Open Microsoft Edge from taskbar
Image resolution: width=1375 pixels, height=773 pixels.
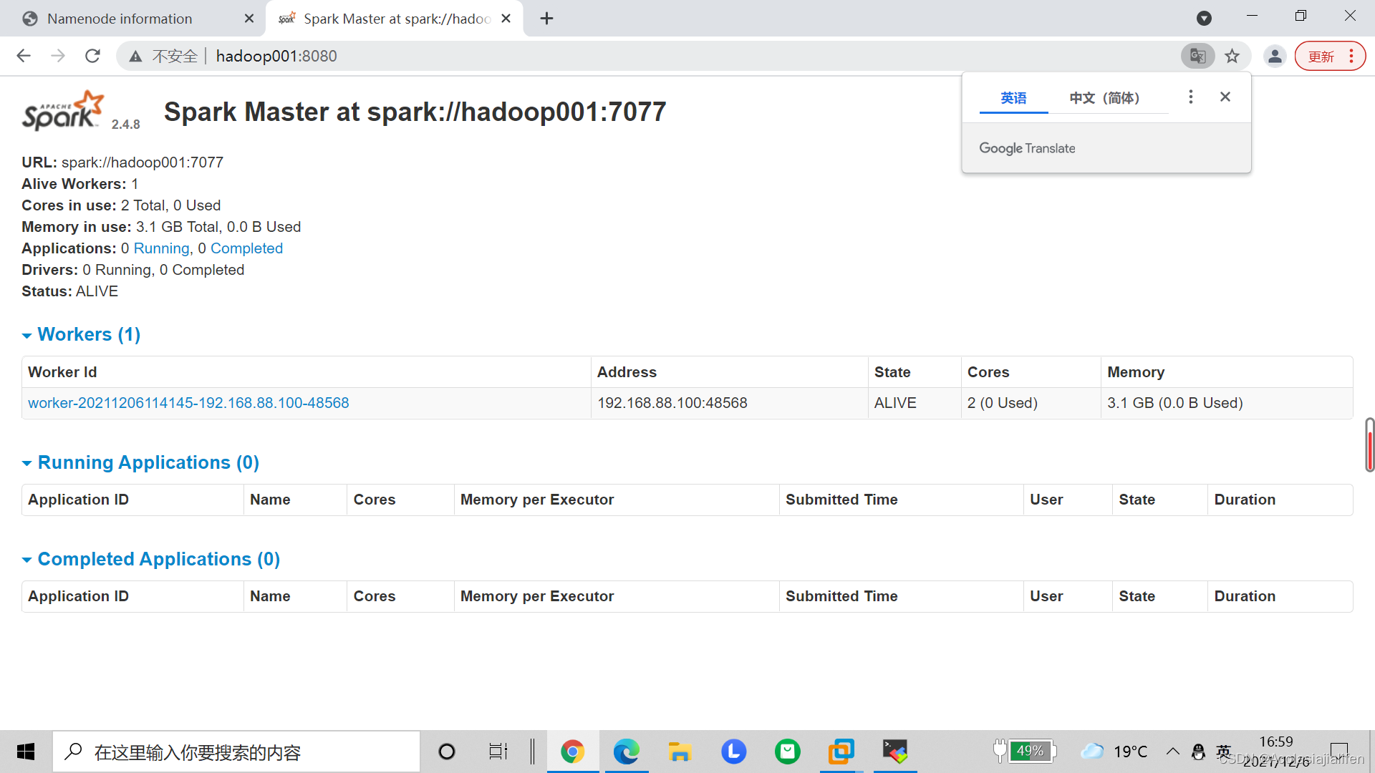click(626, 752)
